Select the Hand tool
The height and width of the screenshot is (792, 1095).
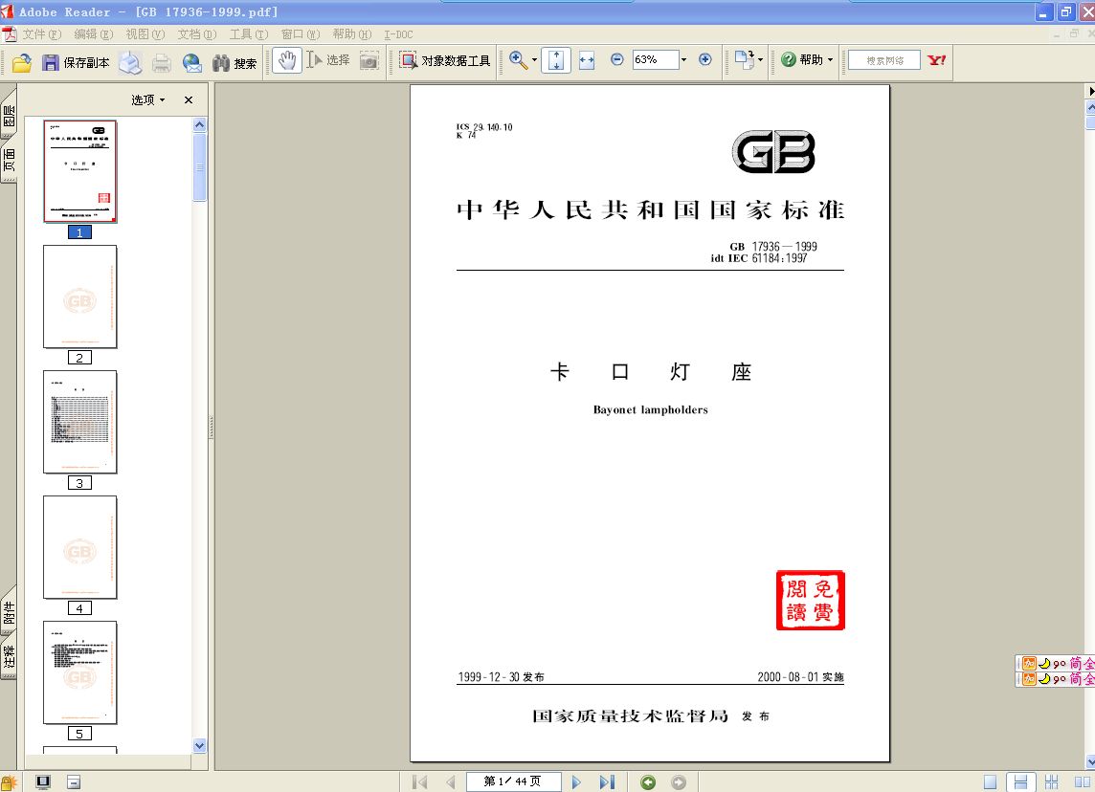pos(286,60)
